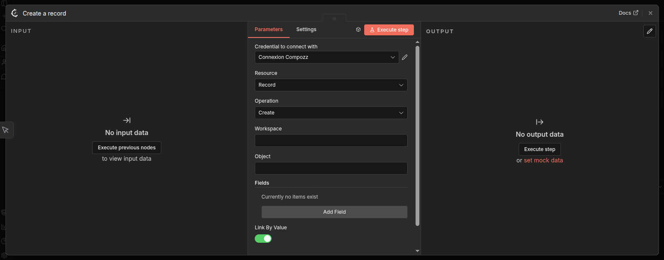The width and height of the screenshot is (664, 260).
Task: Switch to the Settings tab
Action: [306, 29]
